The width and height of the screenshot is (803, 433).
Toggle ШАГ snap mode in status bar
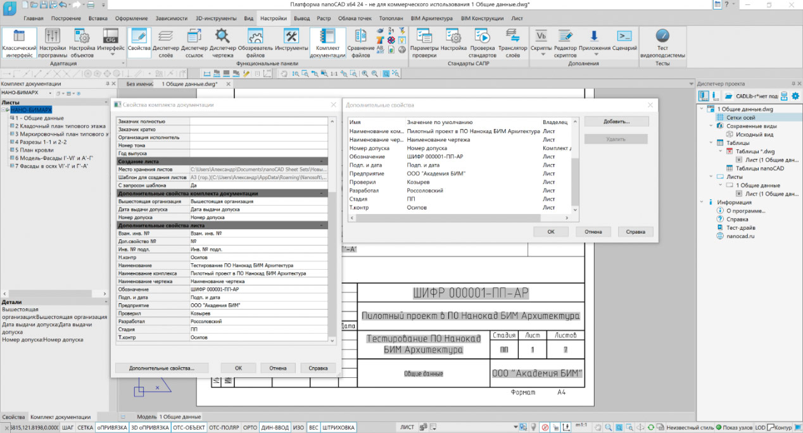tap(68, 428)
